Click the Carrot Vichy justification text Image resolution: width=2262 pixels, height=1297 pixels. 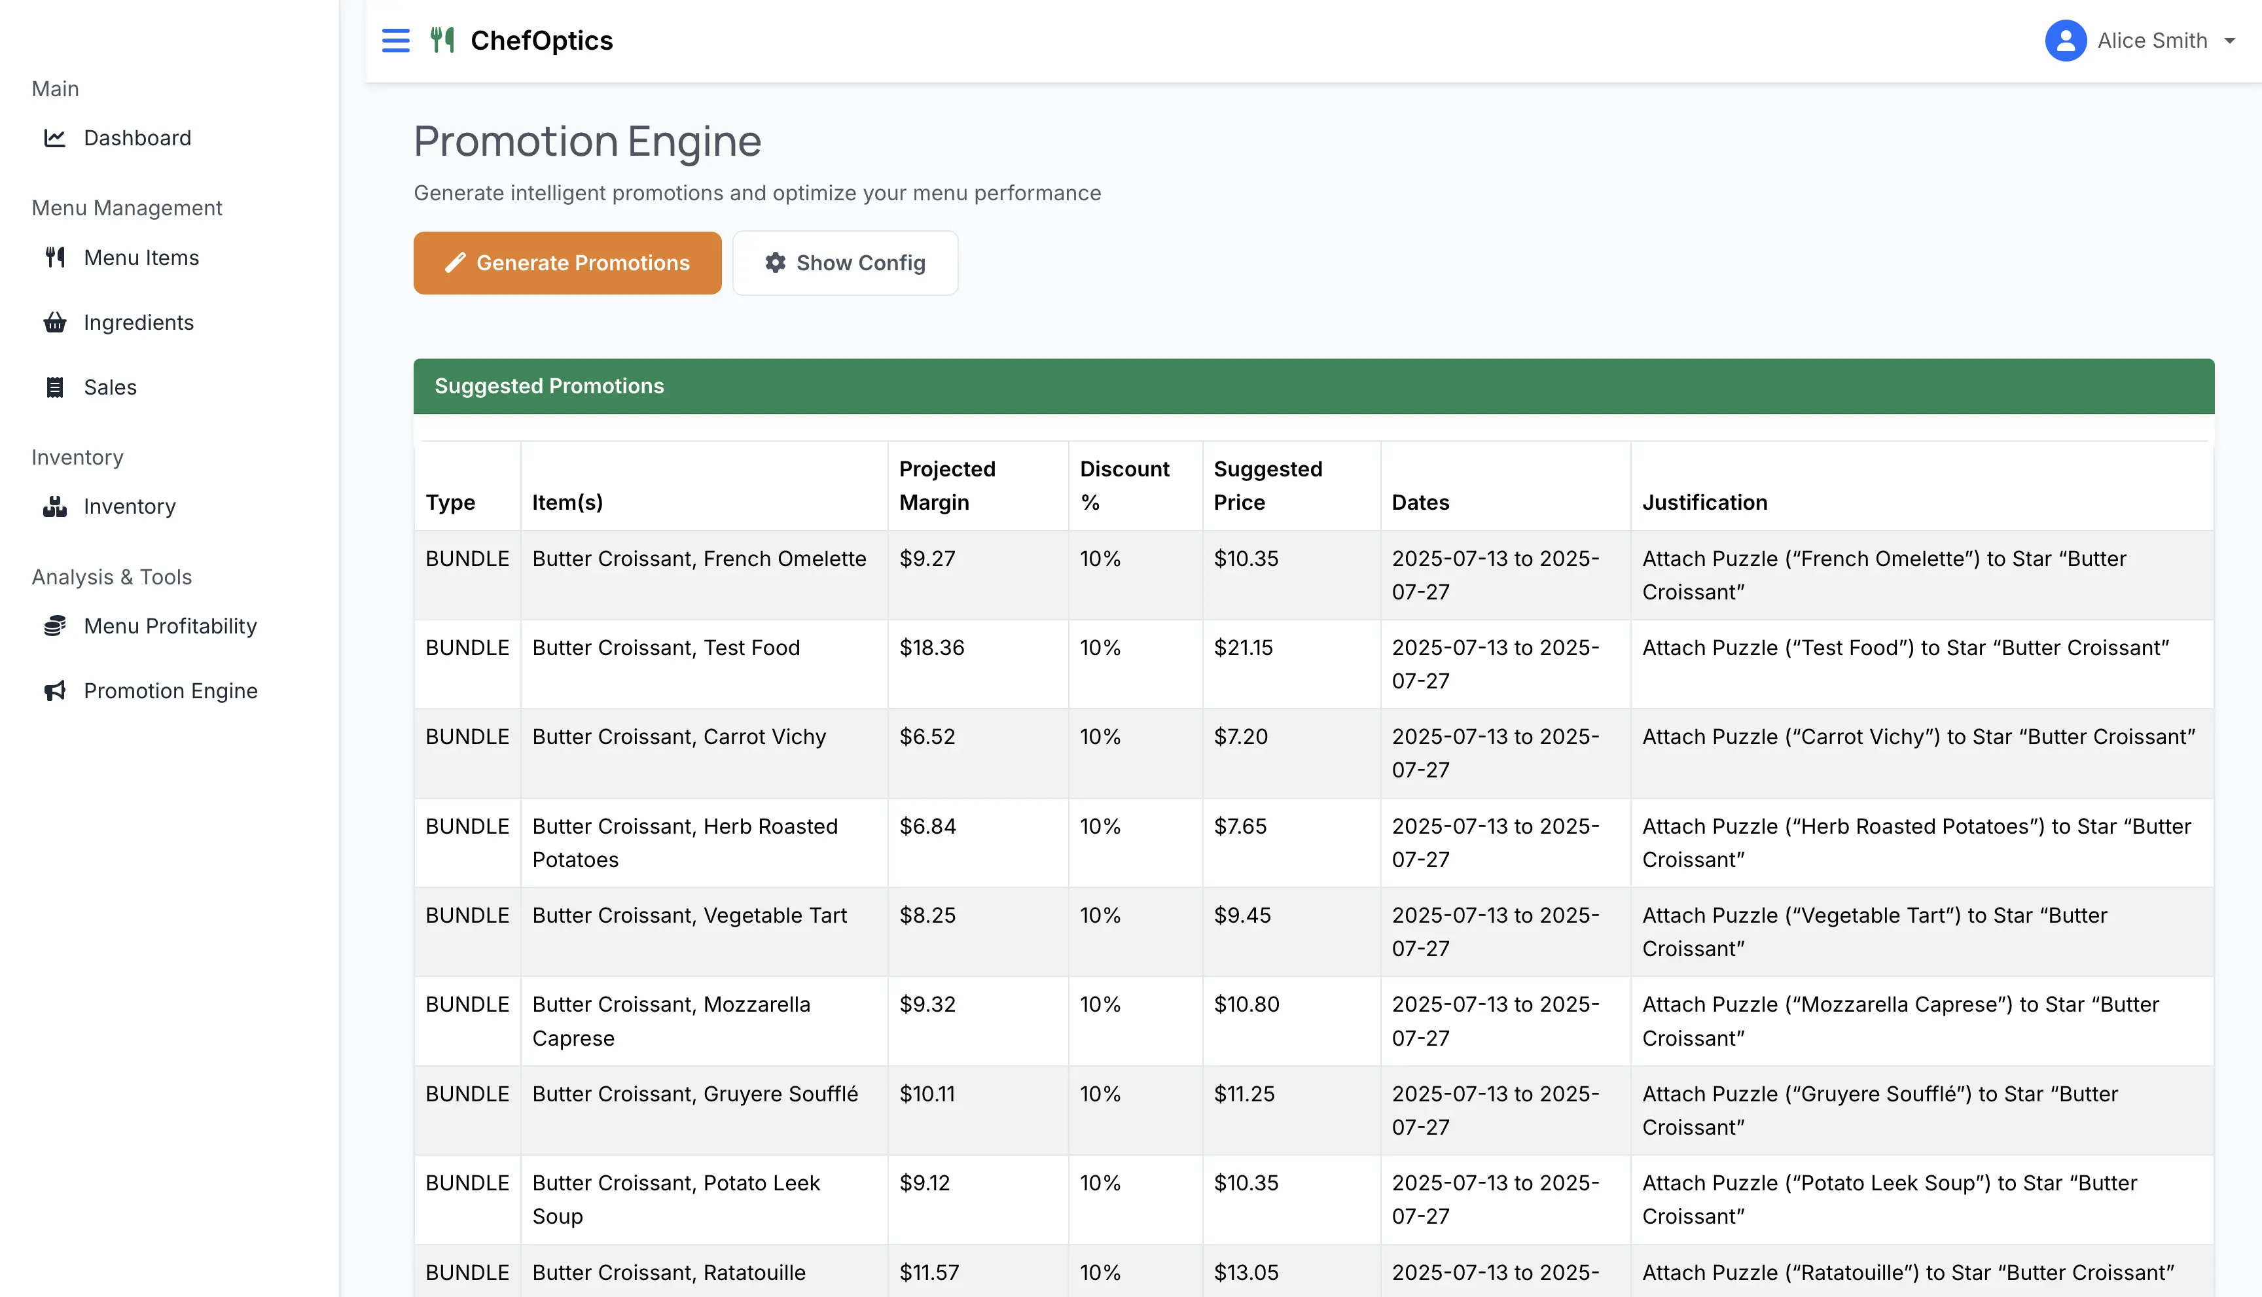pos(1919,737)
